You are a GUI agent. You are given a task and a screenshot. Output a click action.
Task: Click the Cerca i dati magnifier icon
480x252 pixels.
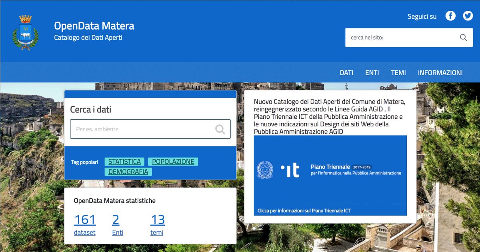[220, 129]
